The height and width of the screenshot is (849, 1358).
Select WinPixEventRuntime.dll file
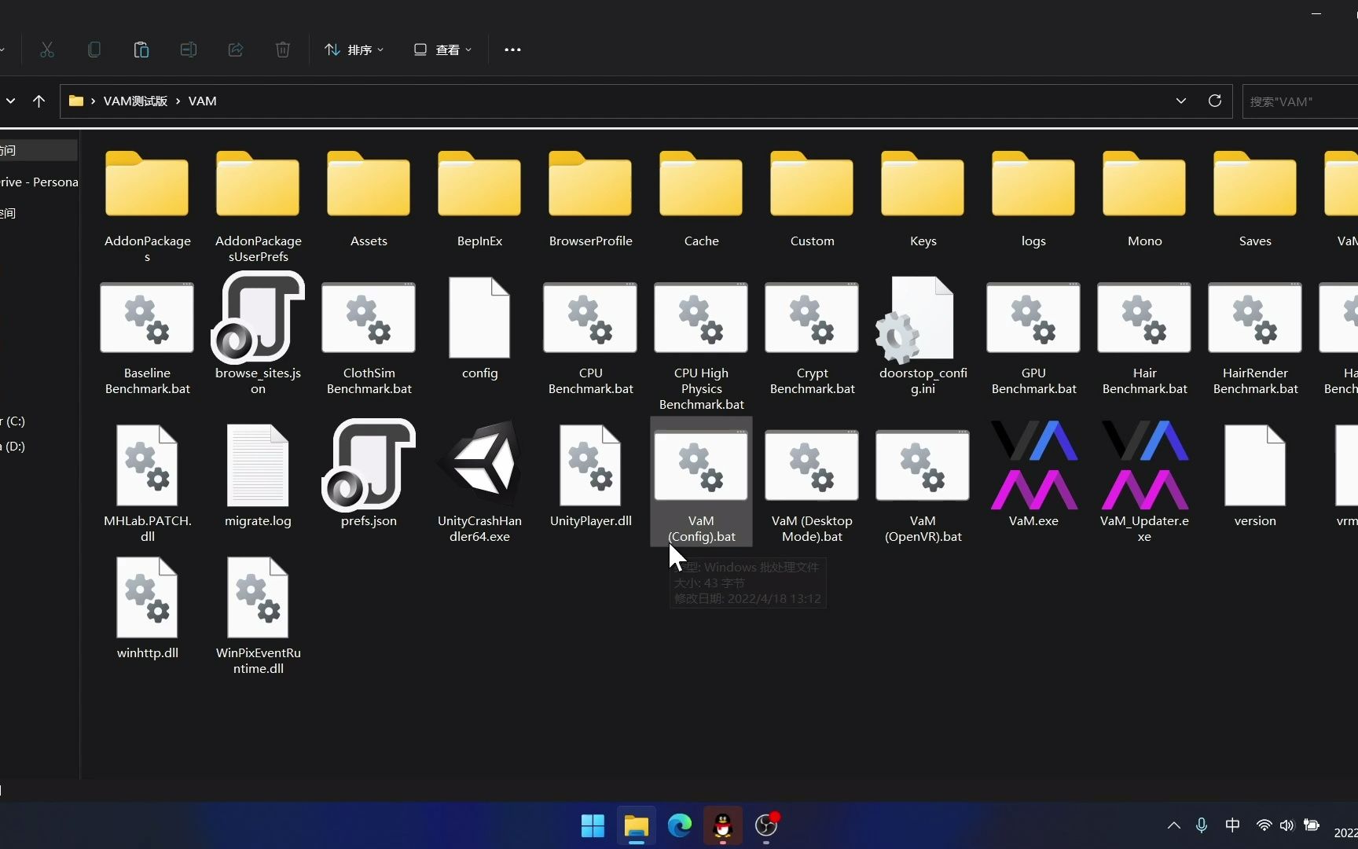[x=258, y=615]
